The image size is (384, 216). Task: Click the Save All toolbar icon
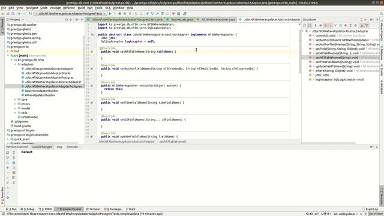point(8,14)
